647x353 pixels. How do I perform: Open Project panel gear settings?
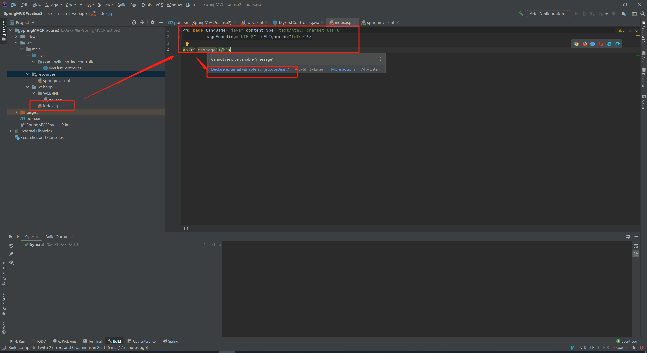[x=152, y=22]
